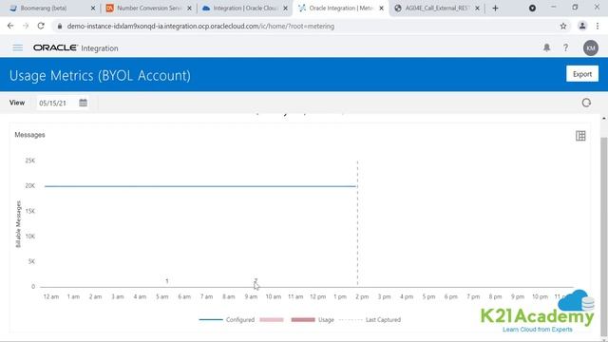
Task: Click the data point labeled 1
Action: (x=167, y=281)
